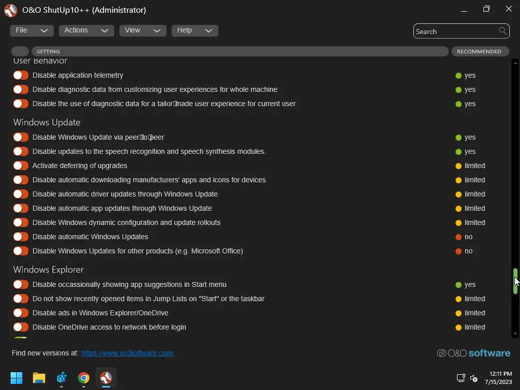Click the scrollbar up arrow
Screen dimensions: 520x390
515,62
